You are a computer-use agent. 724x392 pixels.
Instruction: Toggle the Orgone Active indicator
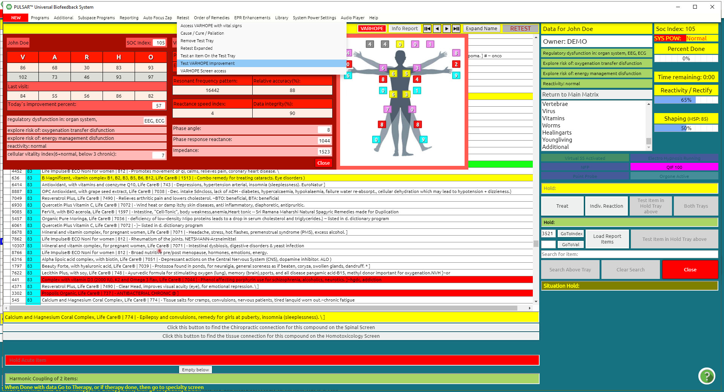(674, 176)
